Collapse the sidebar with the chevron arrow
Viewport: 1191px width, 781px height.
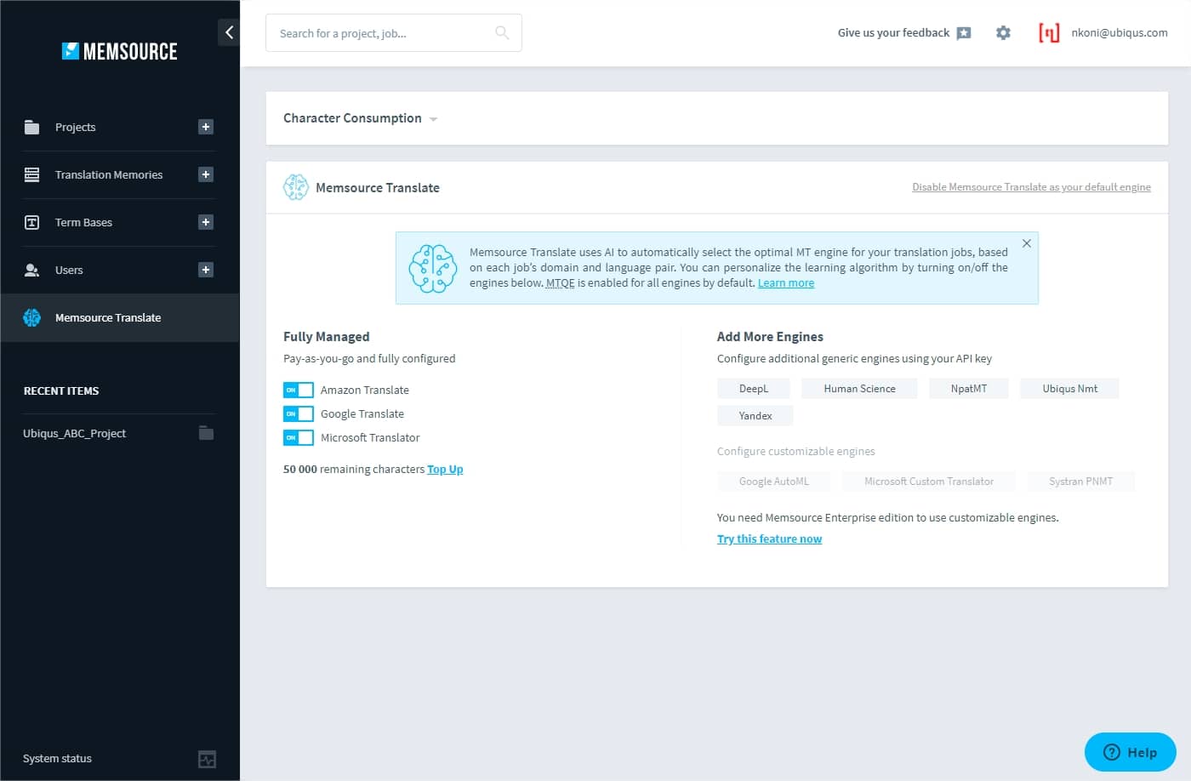click(229, 32)
